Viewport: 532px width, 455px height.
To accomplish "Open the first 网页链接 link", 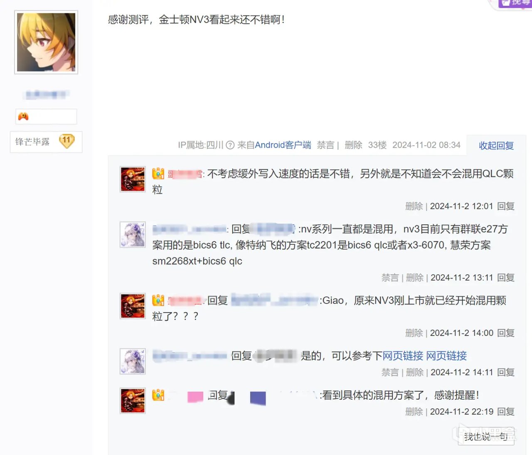I will click(x=403, y=356).
